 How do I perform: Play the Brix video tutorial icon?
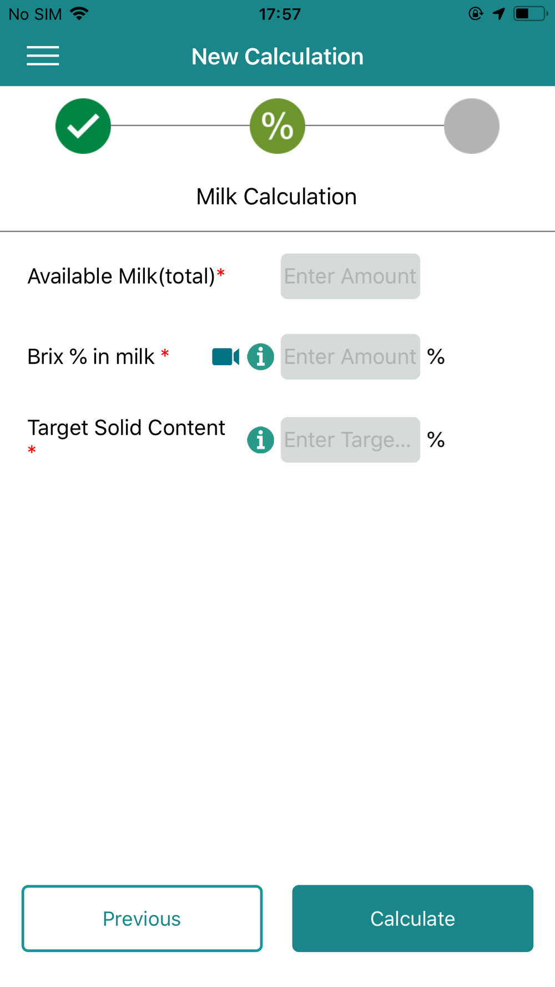pyautogui.click(x=226, y=356)
